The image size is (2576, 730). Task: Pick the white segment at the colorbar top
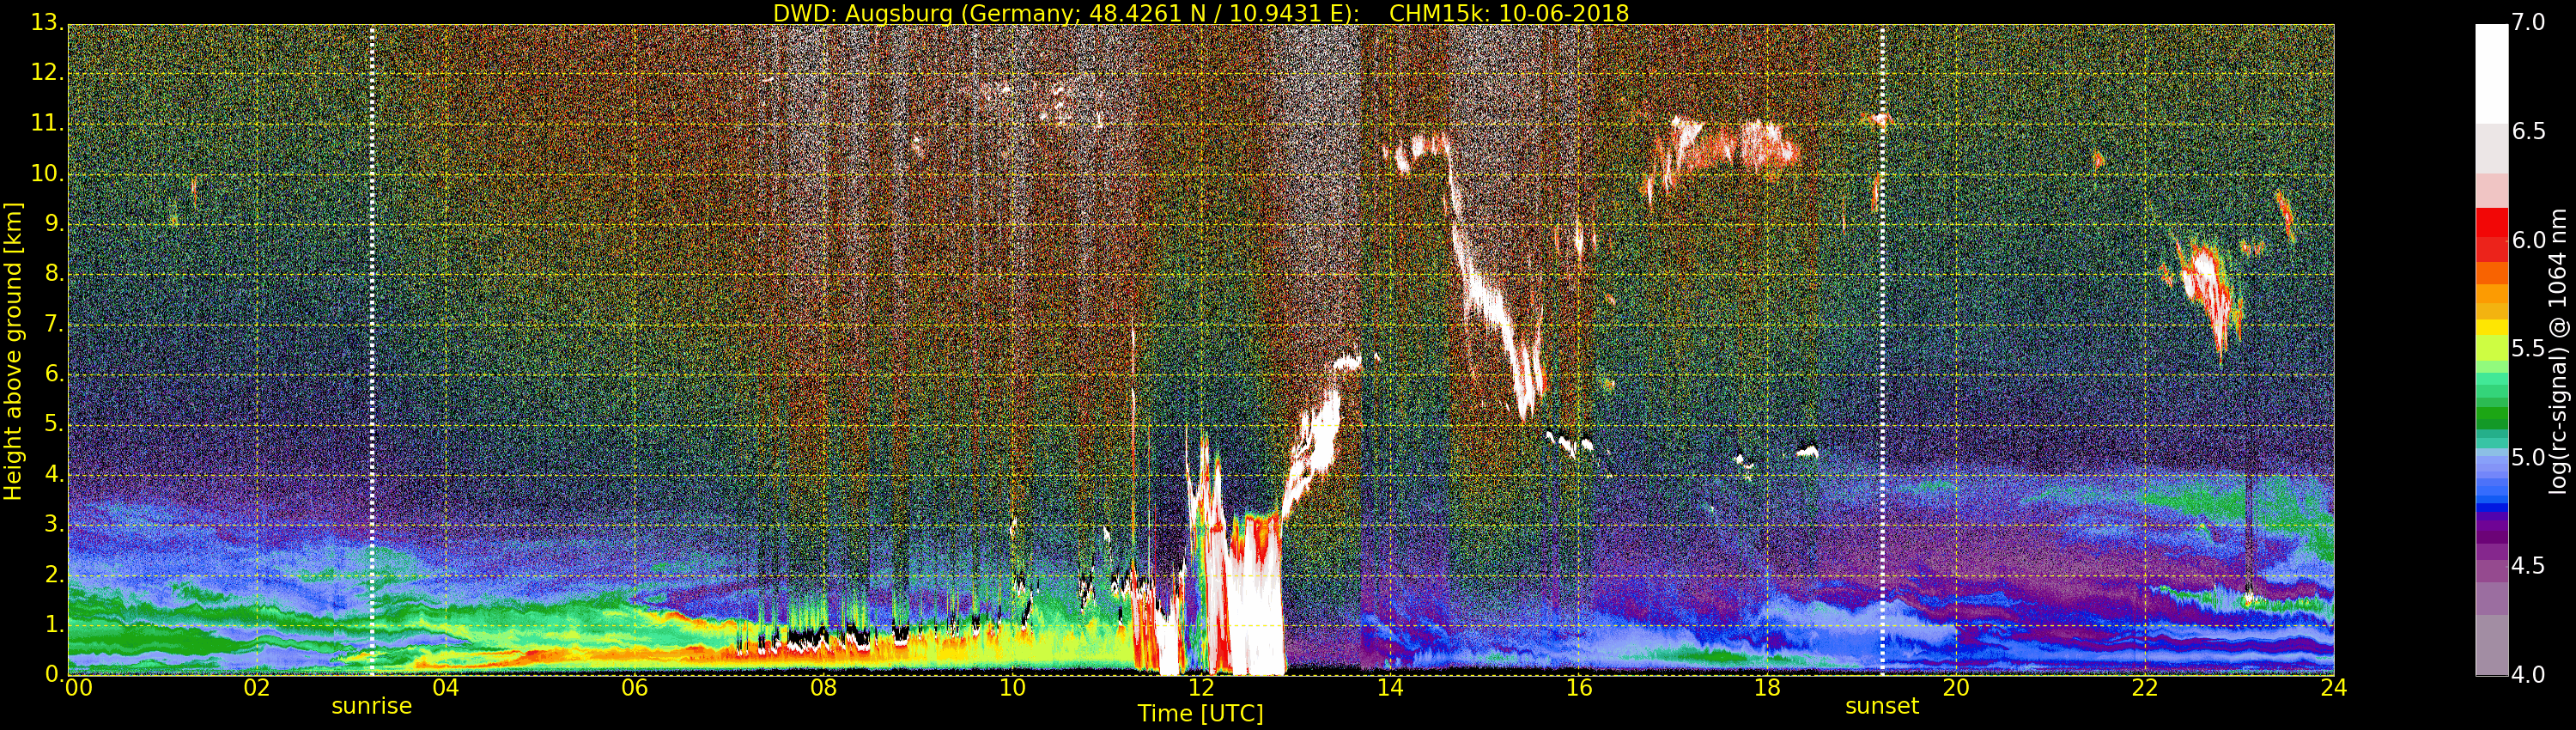(2491, 74)
